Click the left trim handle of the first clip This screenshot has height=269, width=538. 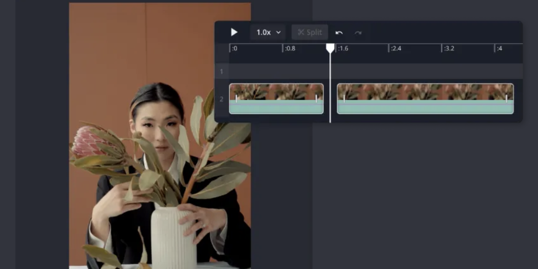236,98
